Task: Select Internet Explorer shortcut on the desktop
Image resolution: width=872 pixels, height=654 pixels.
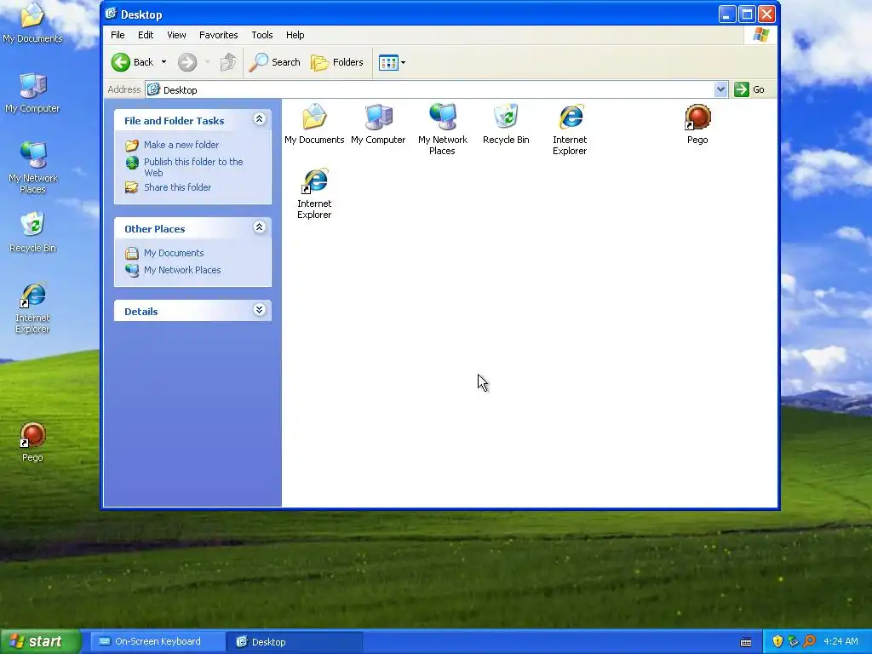Action: pos(33,307)
